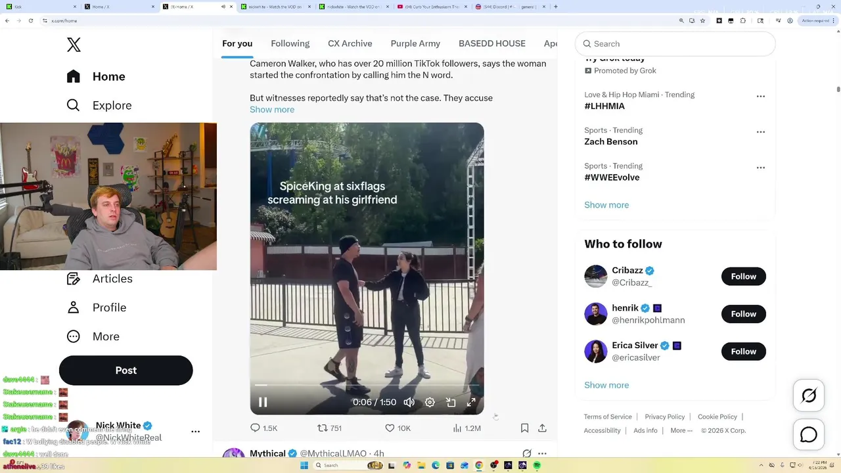Click the X logo in the sidebar
Image resolution: width=841 pixels, height=473 pixels.
coord(74,45)
